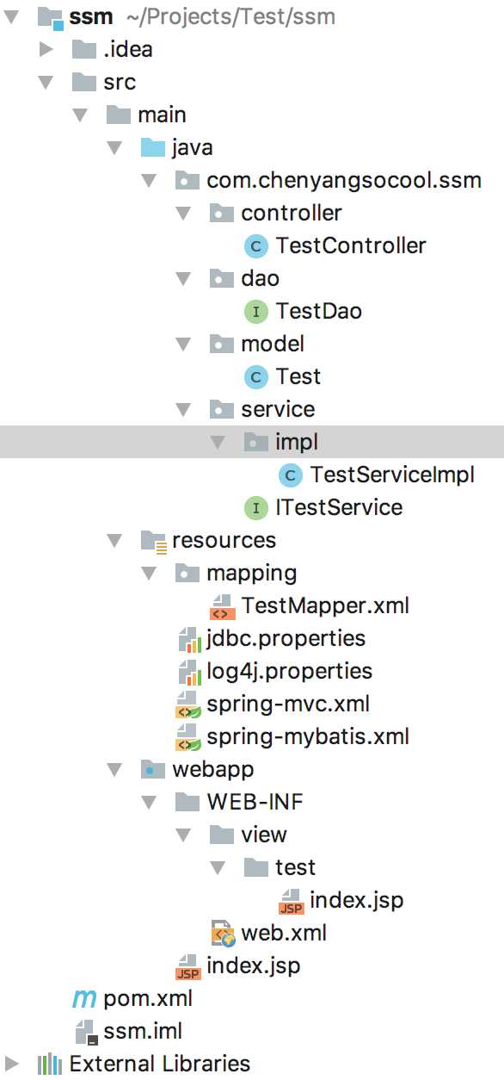Click the TestMapper.xml file icon
The width and height of the screenshot is (504, 1080).
[222, 606]
